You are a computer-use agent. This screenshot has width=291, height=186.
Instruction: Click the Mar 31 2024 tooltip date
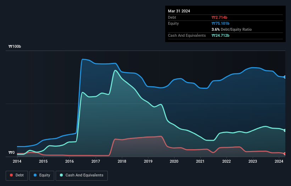tap(179, 11)
